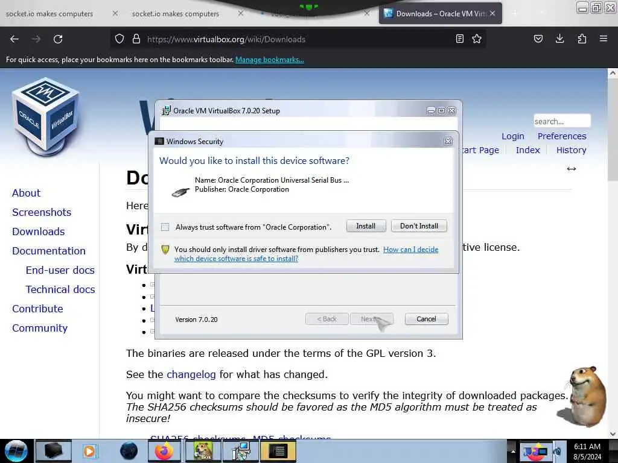Open the media player taskbar icon
The width and height of the screenshot is (618, 463).
click(x=89, y=451)
